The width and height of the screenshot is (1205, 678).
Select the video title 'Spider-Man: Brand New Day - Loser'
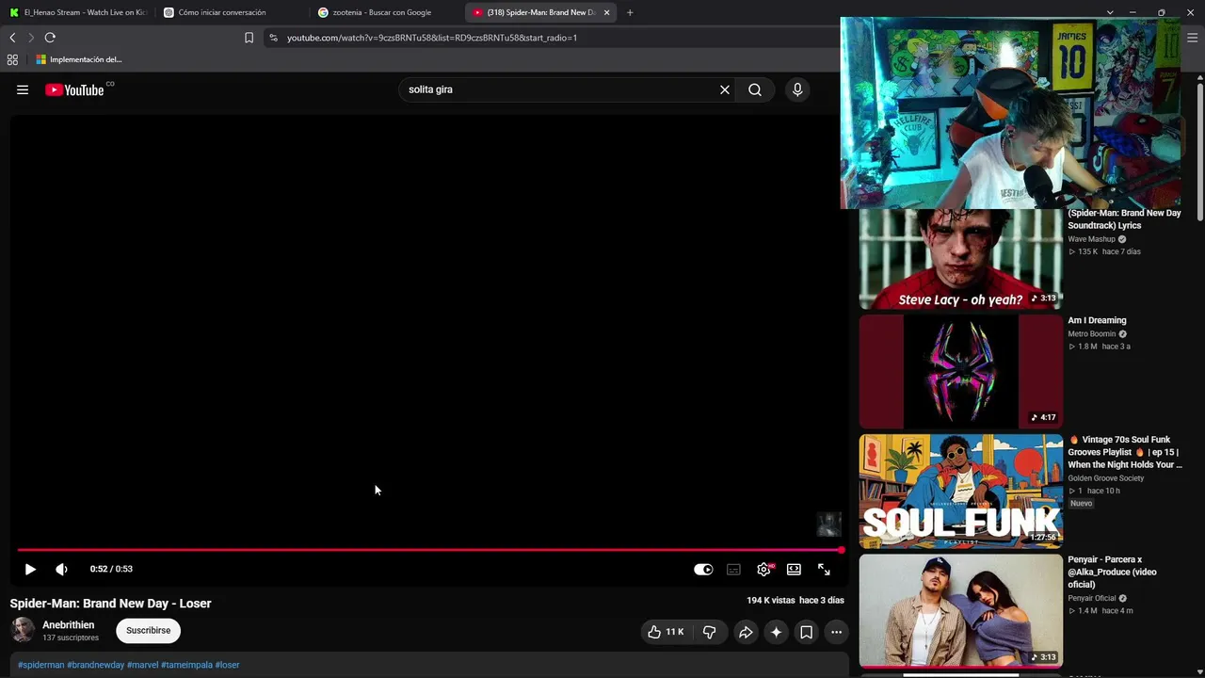point(111,604)
